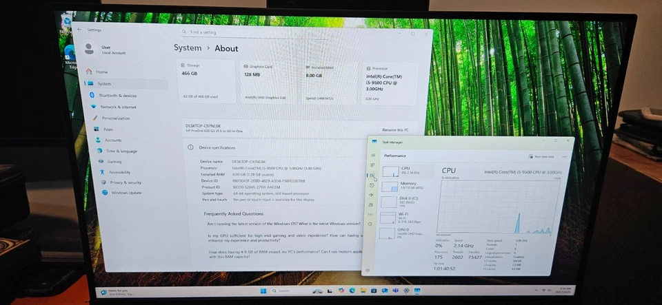Open Services page in Task Manager sidebar

(370, 224)
